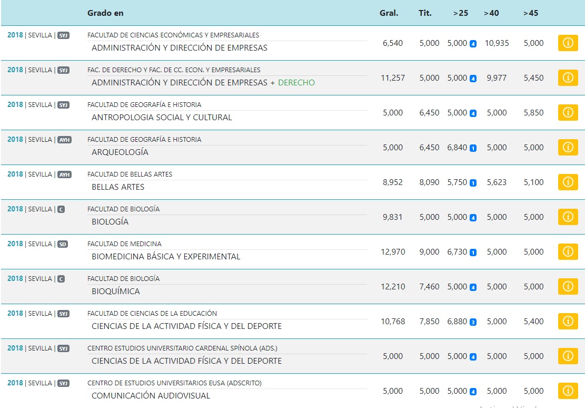
Task: Click the C badge in Bioquímica row
Action: [61, 279]
